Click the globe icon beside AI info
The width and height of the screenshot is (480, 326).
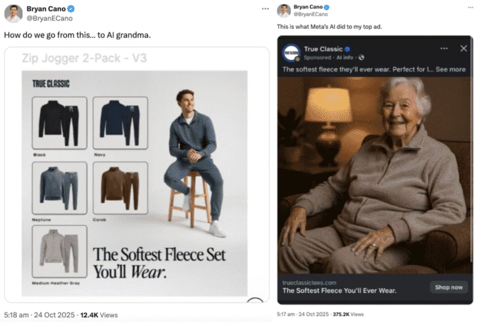coord(362,58)
